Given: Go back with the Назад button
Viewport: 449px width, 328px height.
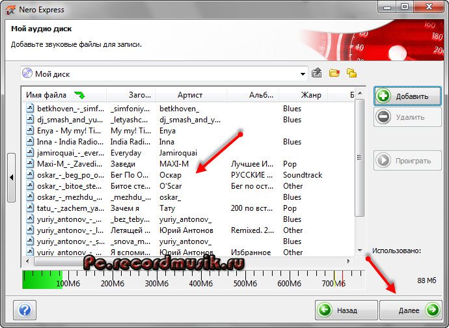Looking at the screenshot, I should point(346,310).
